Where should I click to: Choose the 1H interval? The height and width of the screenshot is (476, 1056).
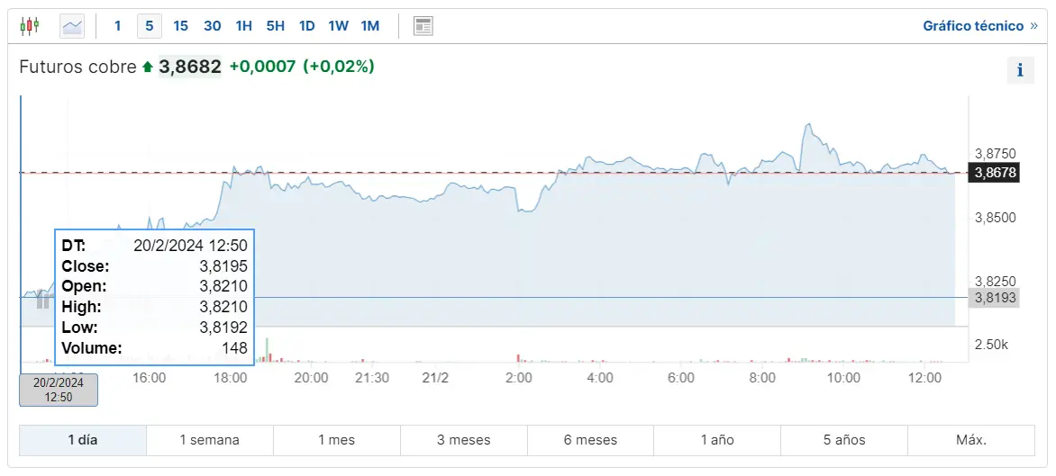[x=243, y=26]
